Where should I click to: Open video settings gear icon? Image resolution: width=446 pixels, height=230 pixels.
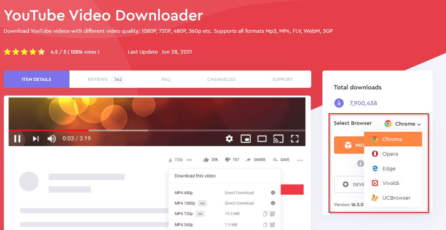[x=229, y=139]
